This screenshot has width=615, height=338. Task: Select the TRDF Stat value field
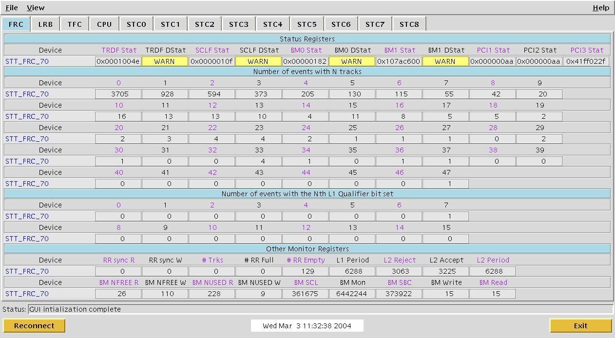[118, 61]
